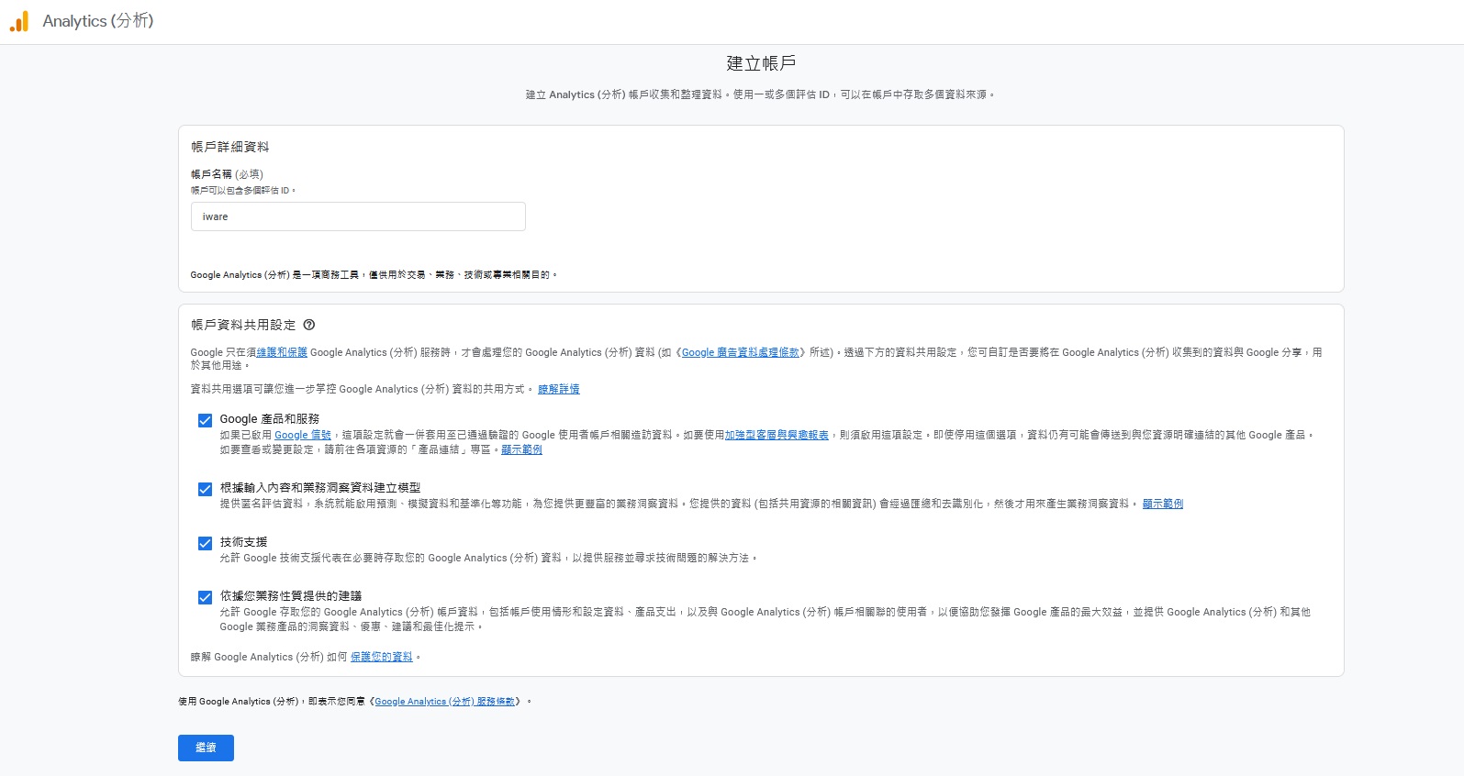
Task: Click the 建立帳戶 page heading
Action: tap(761, 63)
